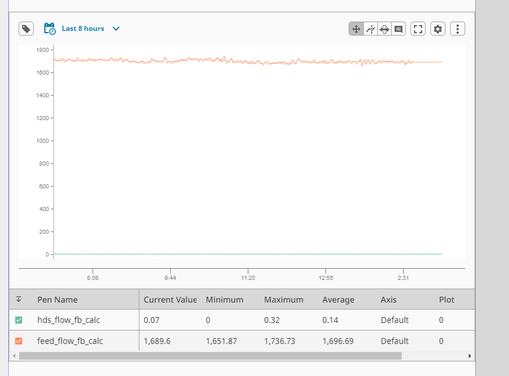This screenshot has width=509, height=376.
Task: Sort by Minimum column header
Action: (x=224, y=300)
